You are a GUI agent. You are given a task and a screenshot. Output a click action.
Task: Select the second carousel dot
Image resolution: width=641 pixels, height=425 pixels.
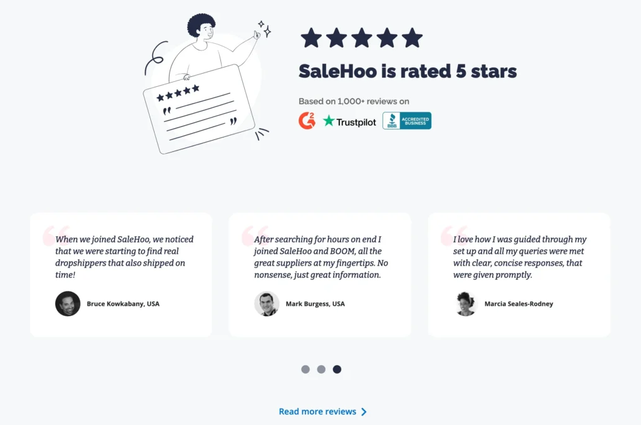click(321, 369)
